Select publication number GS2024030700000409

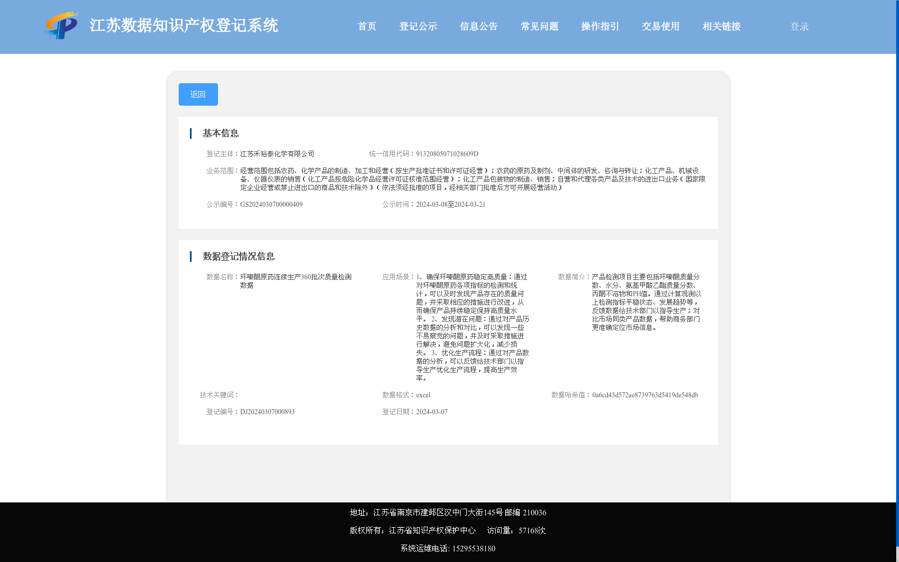271,205
